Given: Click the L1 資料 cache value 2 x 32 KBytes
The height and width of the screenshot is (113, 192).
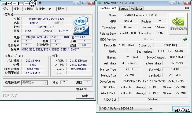Looking at the screenshot, I should tap(78, 61).
